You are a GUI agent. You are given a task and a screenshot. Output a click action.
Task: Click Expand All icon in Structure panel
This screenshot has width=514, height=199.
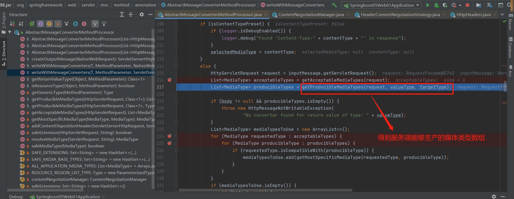(122, 14)
